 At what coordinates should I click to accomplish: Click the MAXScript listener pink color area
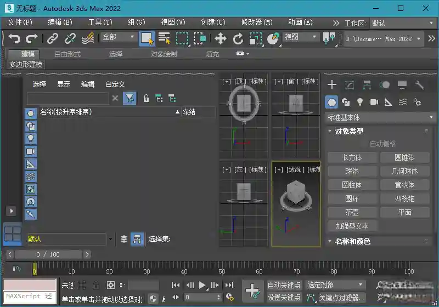pos(30,285)
